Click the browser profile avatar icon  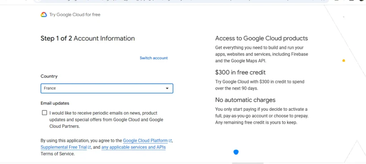tap(362, 1)
